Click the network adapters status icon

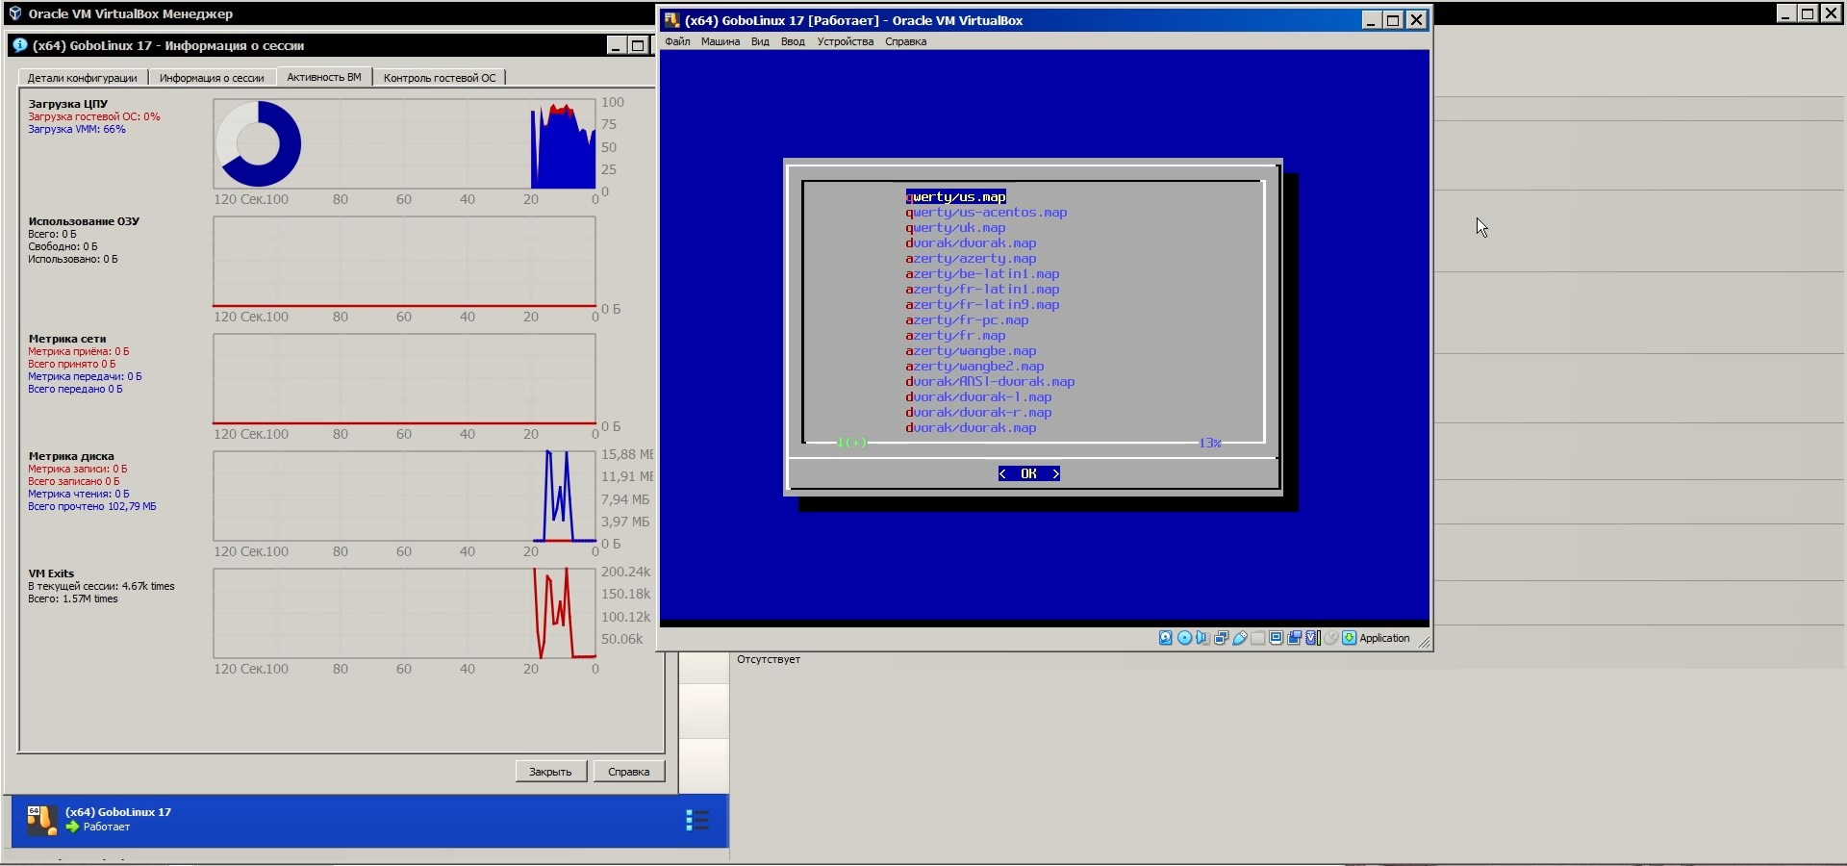[1221, 638]
